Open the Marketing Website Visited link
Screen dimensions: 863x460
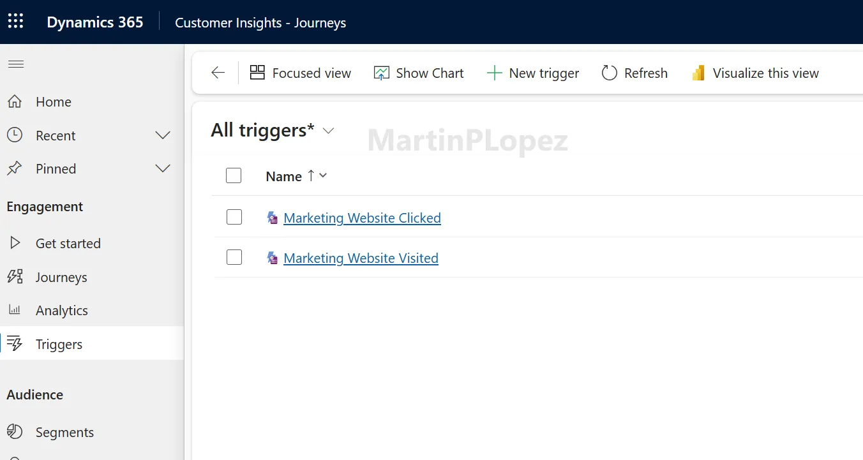361,258
